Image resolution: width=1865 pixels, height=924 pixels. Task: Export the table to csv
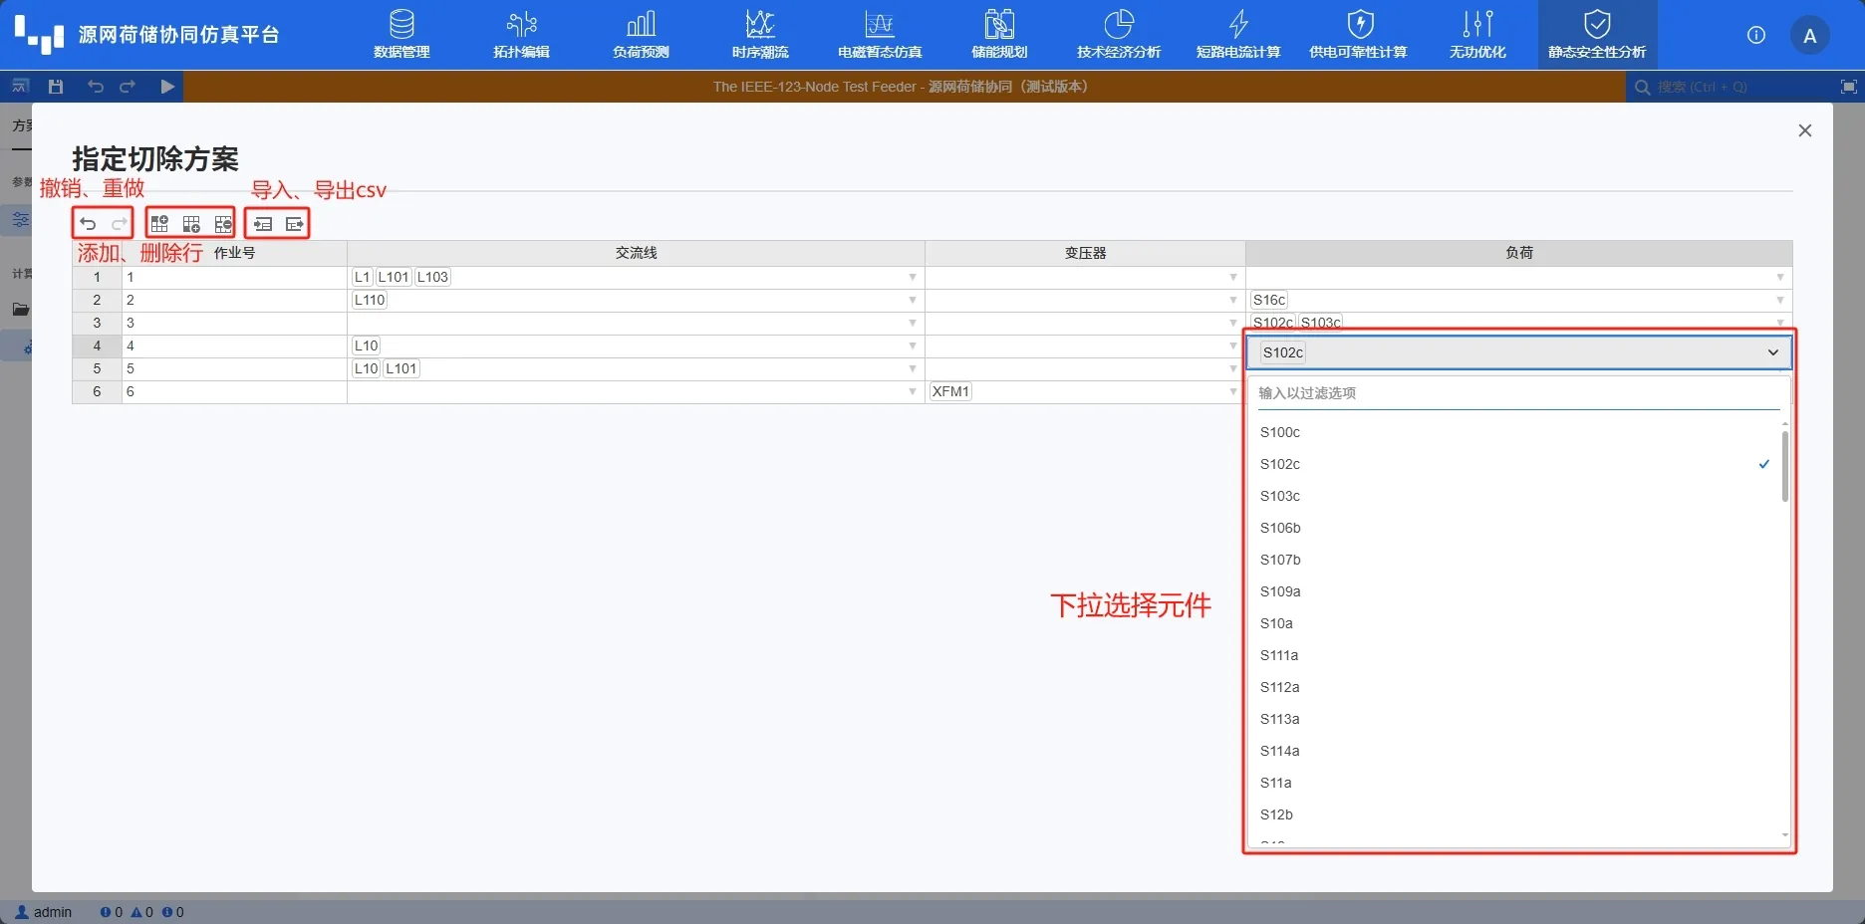(295, 224)
